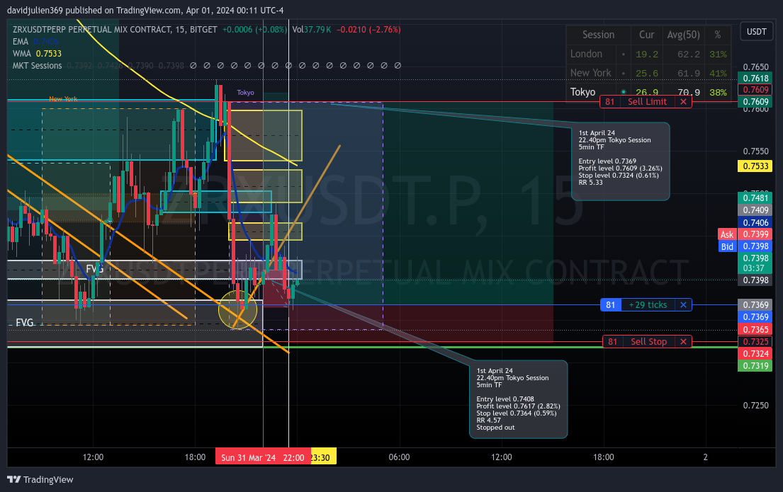The width and height of the screenshot is (783, 492).
Task: Click the TradingView logo at bottom left
Action: point(40,479)
